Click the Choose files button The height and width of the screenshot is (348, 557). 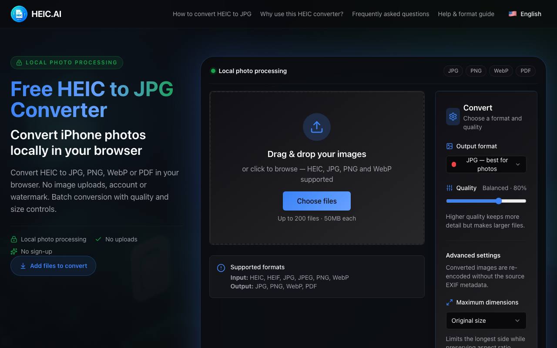click(x=317, y=201)
